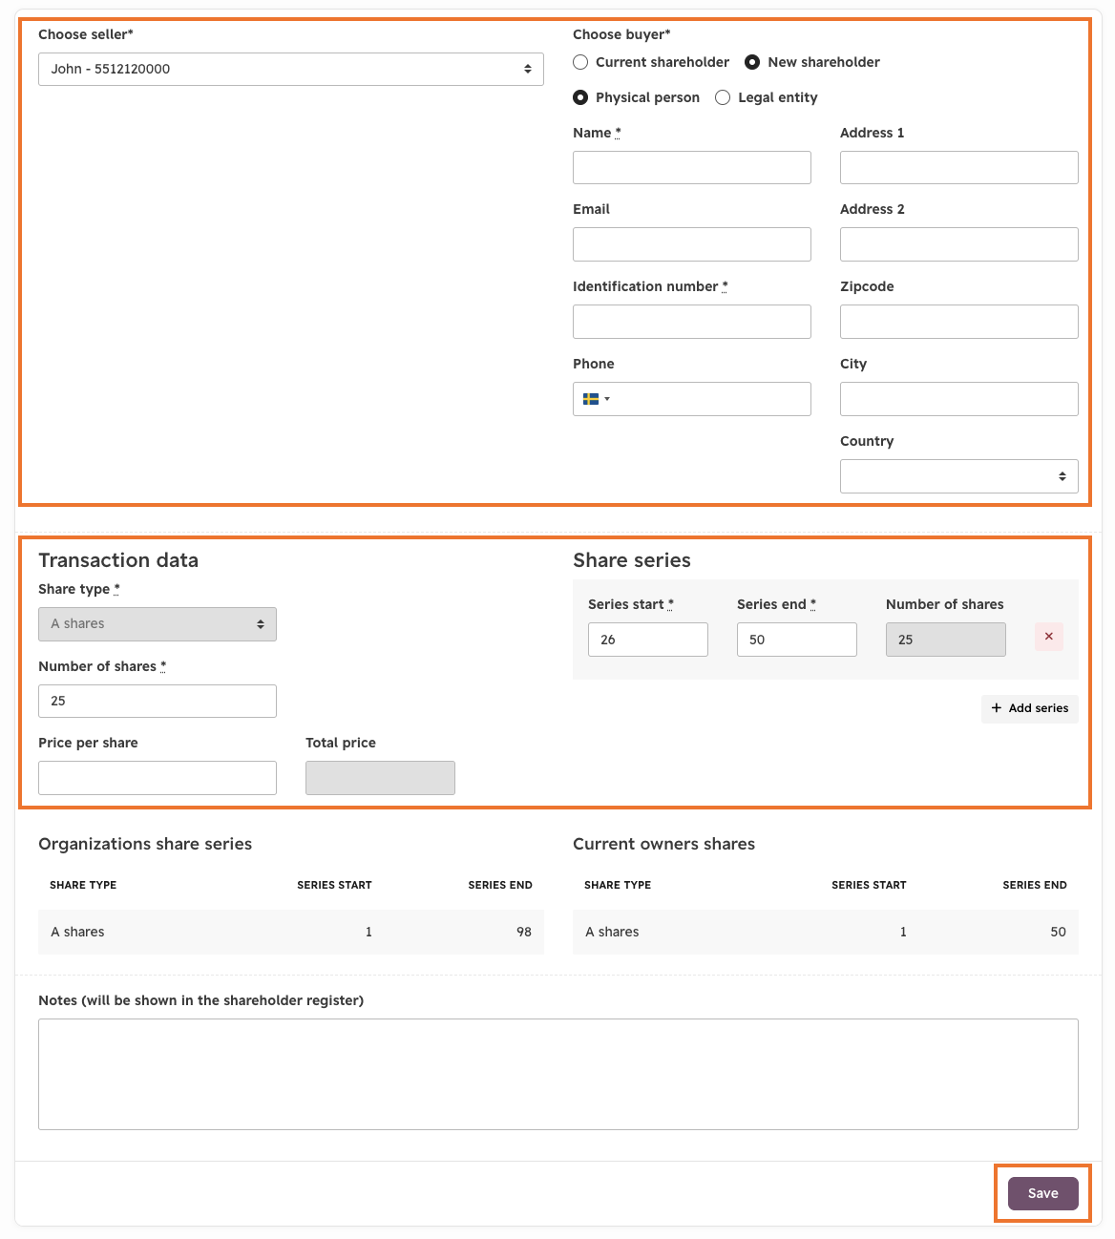
Task: Open the phone country flag selector
Action: [x=596, y=399]
